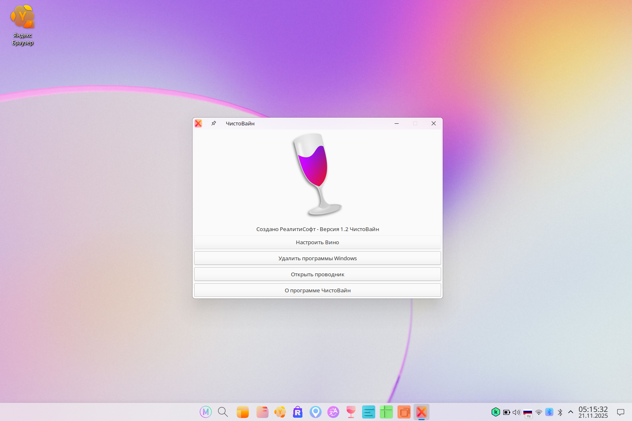Open notifications panel speech bubble
632x421 pixels.
coord(620,412)
